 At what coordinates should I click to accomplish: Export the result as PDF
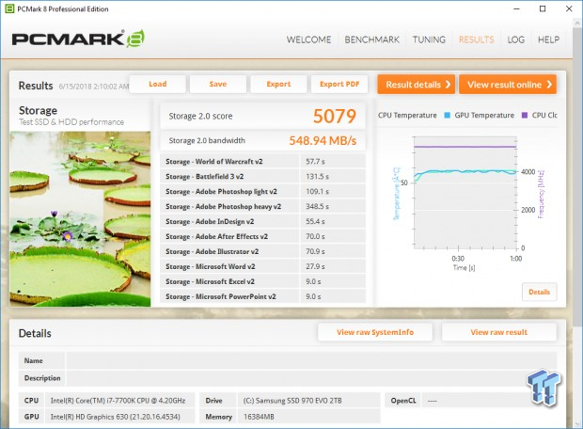[x=339, y=84]
